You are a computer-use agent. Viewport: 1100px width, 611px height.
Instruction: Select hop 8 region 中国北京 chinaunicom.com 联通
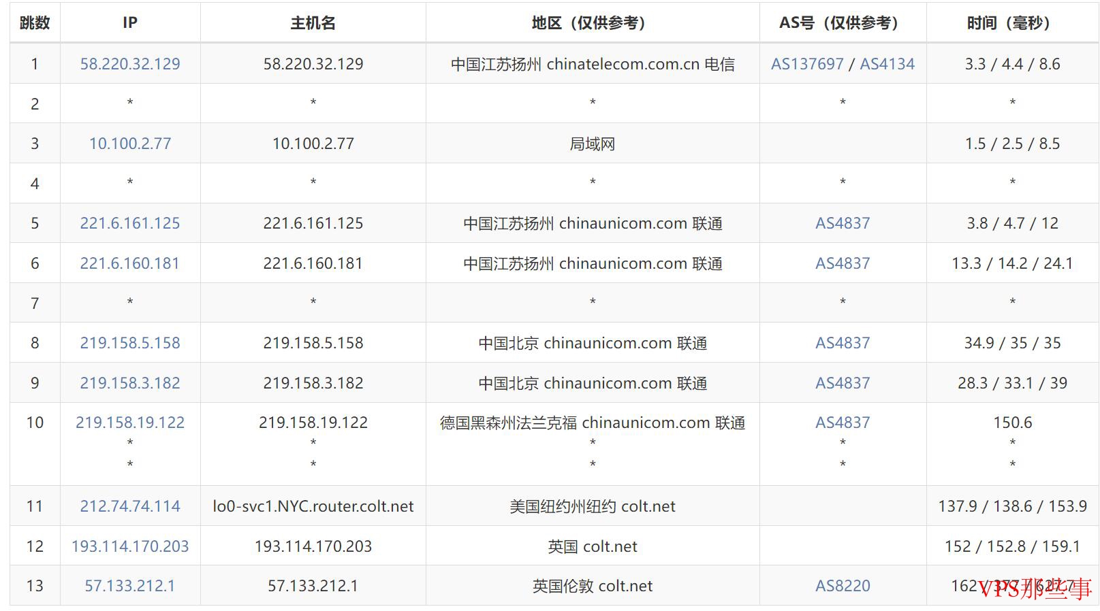pos(593,343)
